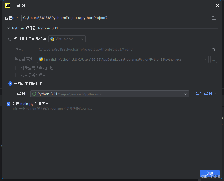Toggle make available to all projects checkbox
The width and height of the screenshot is (224, 181).
click(x=17, y=75)
